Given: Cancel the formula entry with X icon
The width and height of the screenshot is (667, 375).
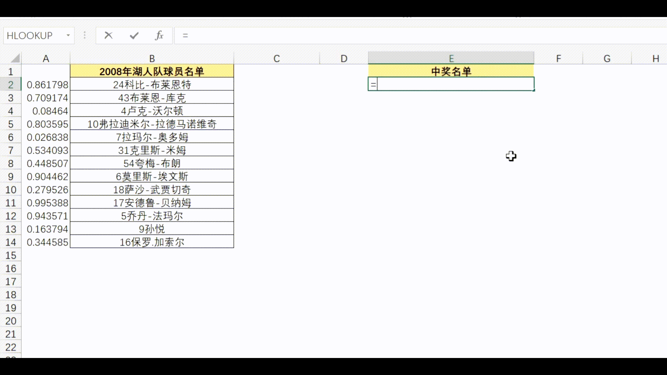Looking at the screenshot, I should point(108,35).
